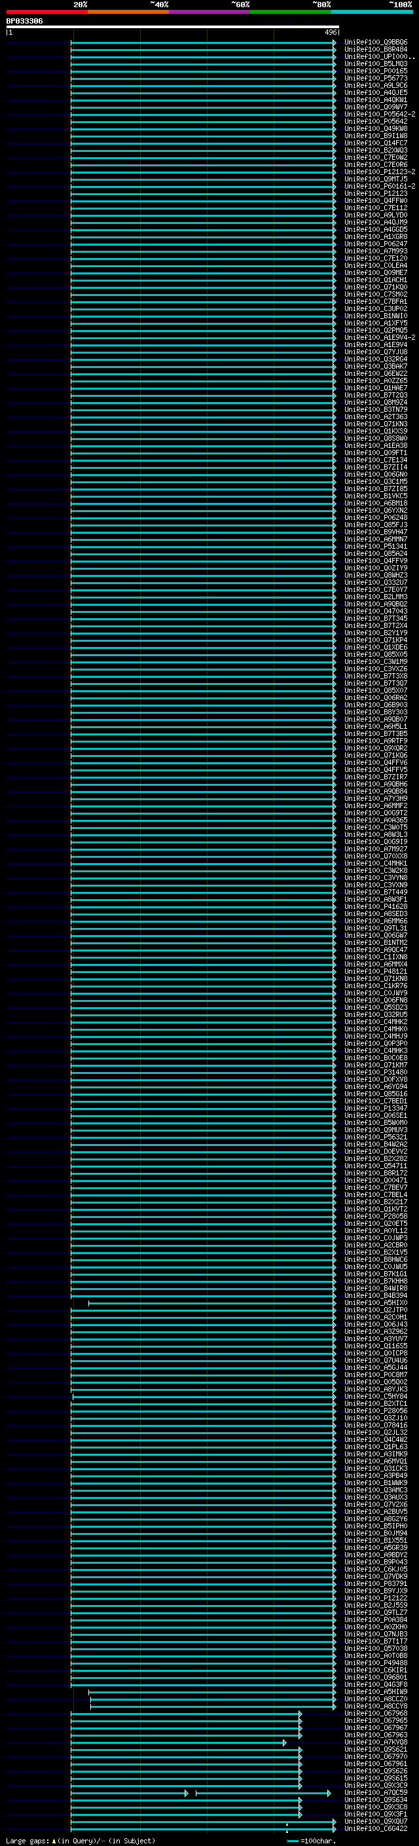Click the green ~80% identity legend segment
This screenshot has height=1846, width=419.
pyautogui.click(x=290, y=12)
